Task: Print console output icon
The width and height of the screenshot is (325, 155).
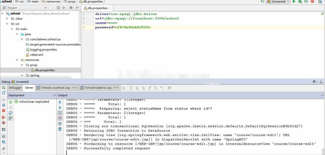Action: pyautogui.click(x=60, y=124)
